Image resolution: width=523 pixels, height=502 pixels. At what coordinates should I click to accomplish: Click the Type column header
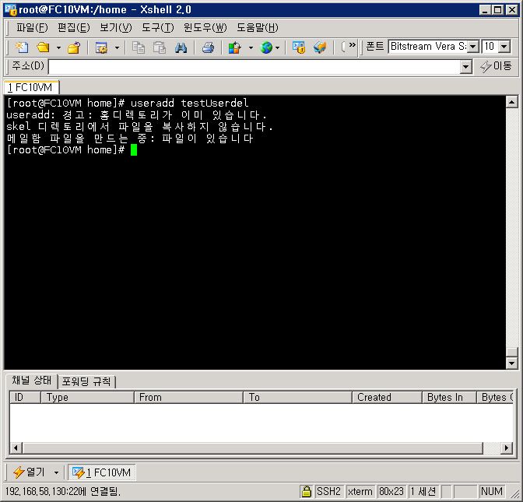pos(87,397)
